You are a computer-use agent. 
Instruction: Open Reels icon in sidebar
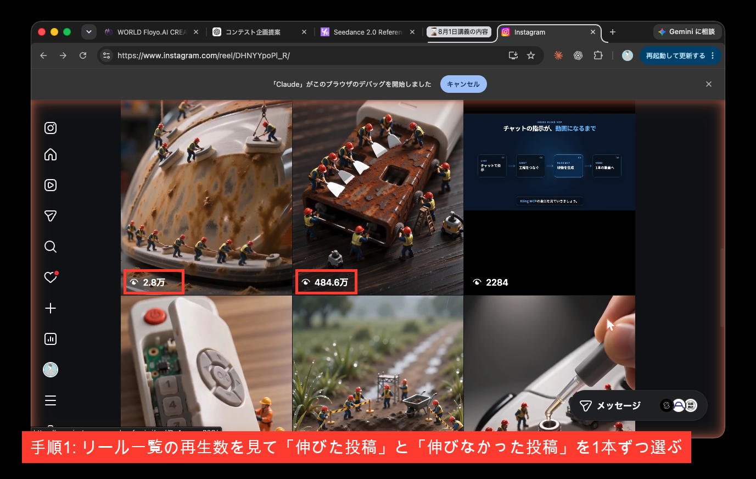pyautogui.click(x=51, y=185)
